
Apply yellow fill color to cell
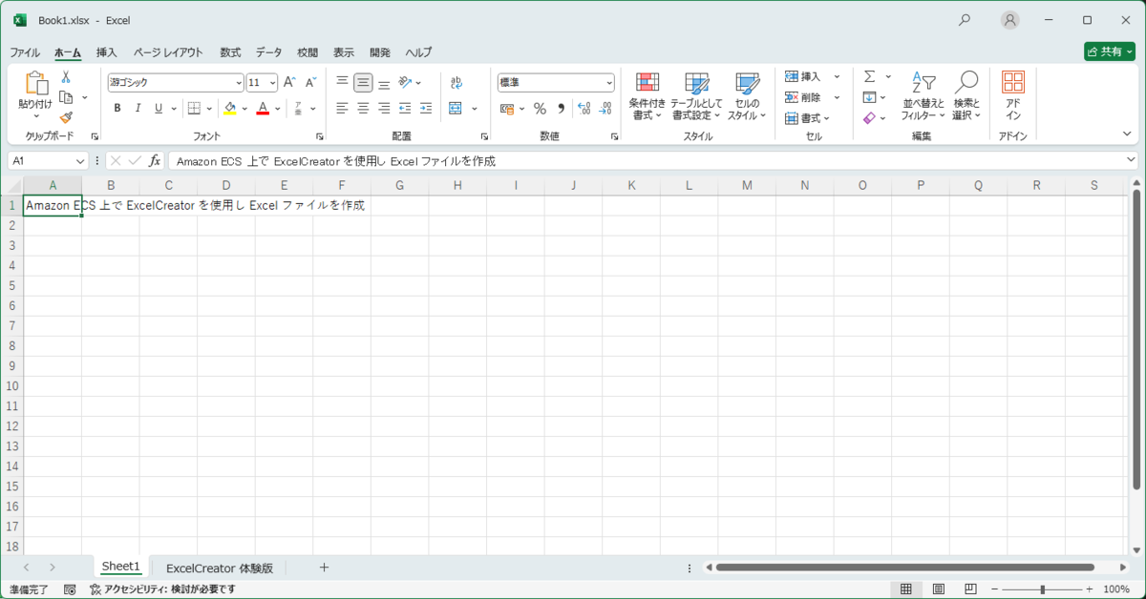229,108
